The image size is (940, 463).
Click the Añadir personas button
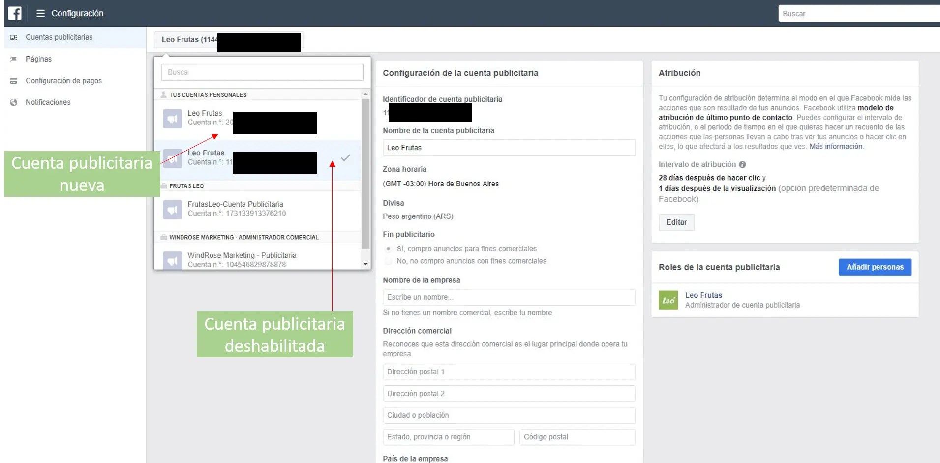coord(875,267)
